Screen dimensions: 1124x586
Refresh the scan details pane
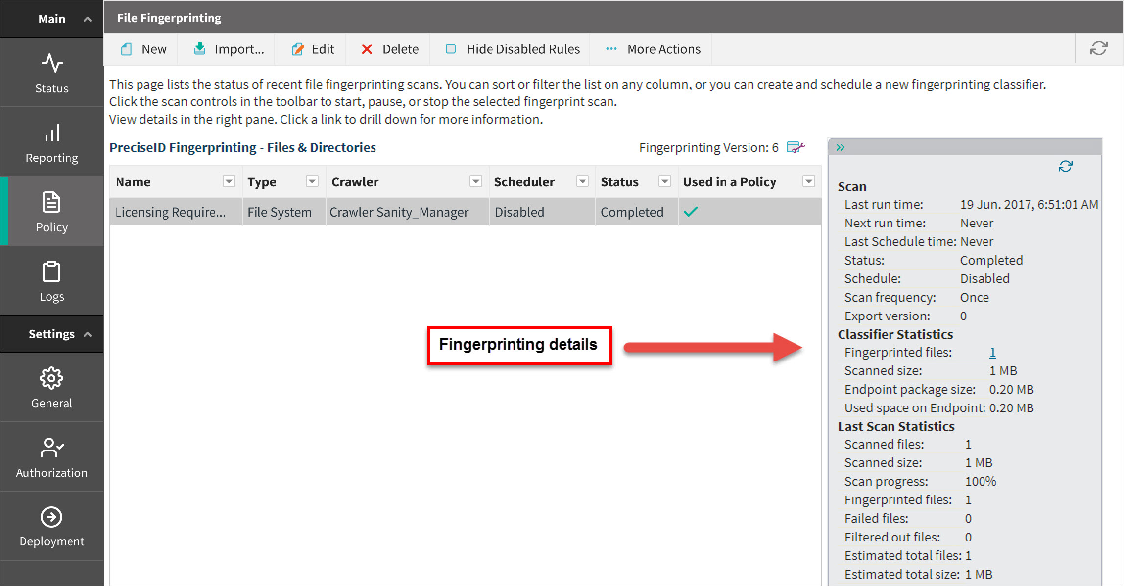[1065, 166]
